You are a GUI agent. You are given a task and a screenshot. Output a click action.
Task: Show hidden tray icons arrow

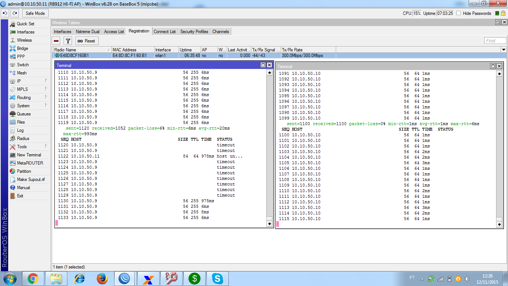tap(422, 279)
